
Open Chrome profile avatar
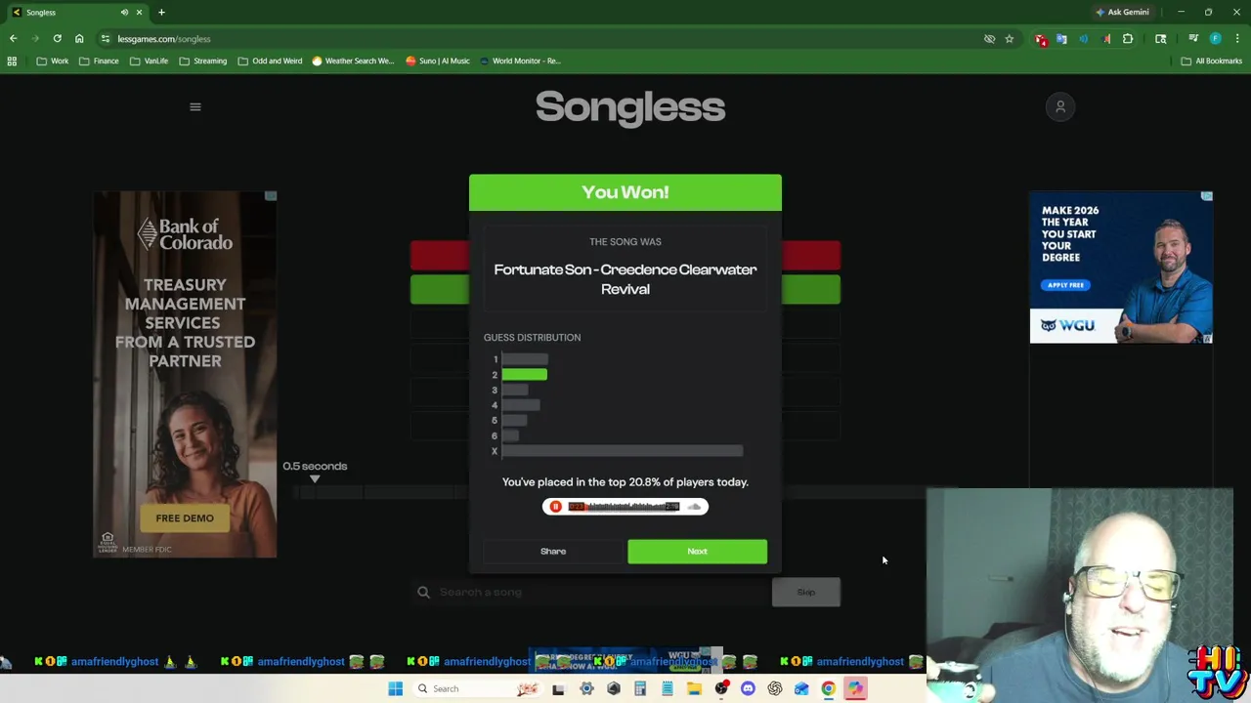[x=1215, y=39]
